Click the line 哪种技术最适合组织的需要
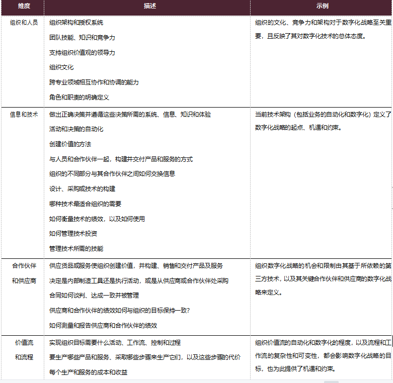Image resolution: width=393 pixels, height=383 pixels. [x=85, y=204]
